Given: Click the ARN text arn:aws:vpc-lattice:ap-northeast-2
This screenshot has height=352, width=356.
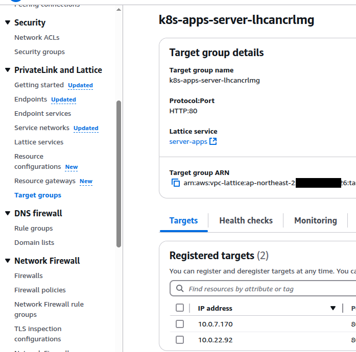Looking at the screenshot, I should 239,183.
